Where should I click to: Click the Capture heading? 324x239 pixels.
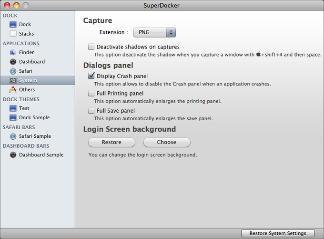pyautogui.click(x=98, y=20)
